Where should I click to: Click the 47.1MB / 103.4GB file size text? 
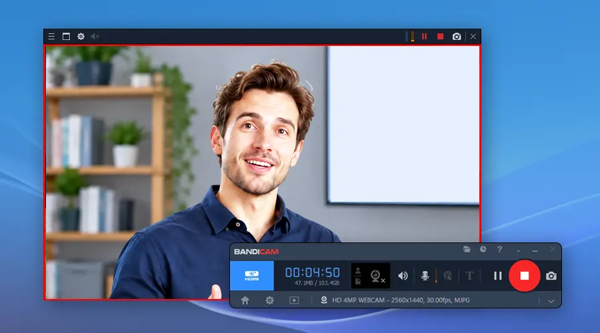(x=317, y=283)
